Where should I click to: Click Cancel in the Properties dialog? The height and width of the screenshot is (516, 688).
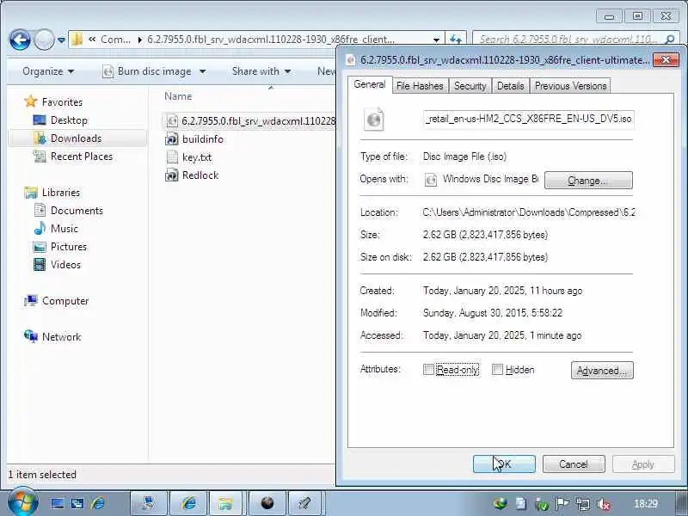574,464
